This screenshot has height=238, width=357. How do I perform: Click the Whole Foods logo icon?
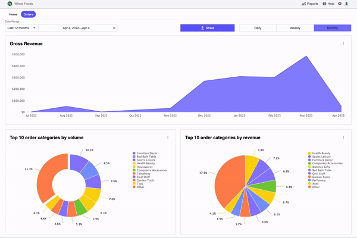[x=10, y=4]
